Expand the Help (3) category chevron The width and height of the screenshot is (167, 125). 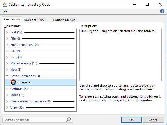pos(7,57)
